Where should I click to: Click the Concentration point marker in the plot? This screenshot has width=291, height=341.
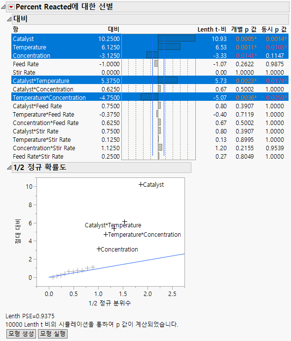pyautogui.click(x=99, y=249)
